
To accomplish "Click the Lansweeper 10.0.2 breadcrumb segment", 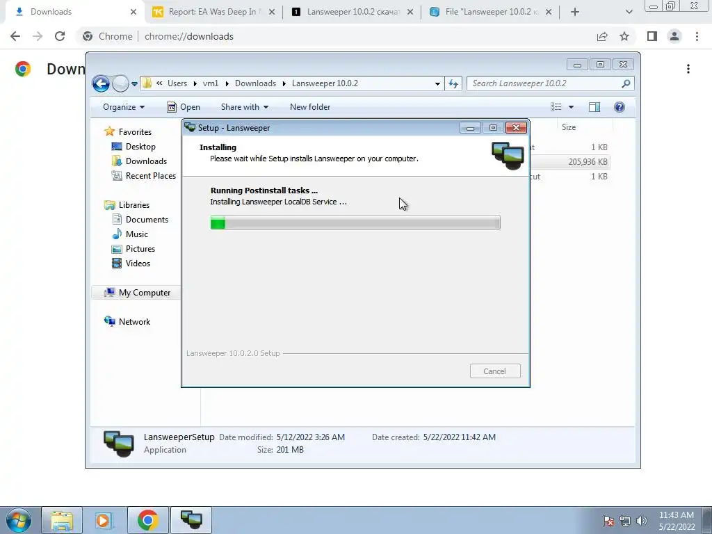I will (x=325, y=83).
